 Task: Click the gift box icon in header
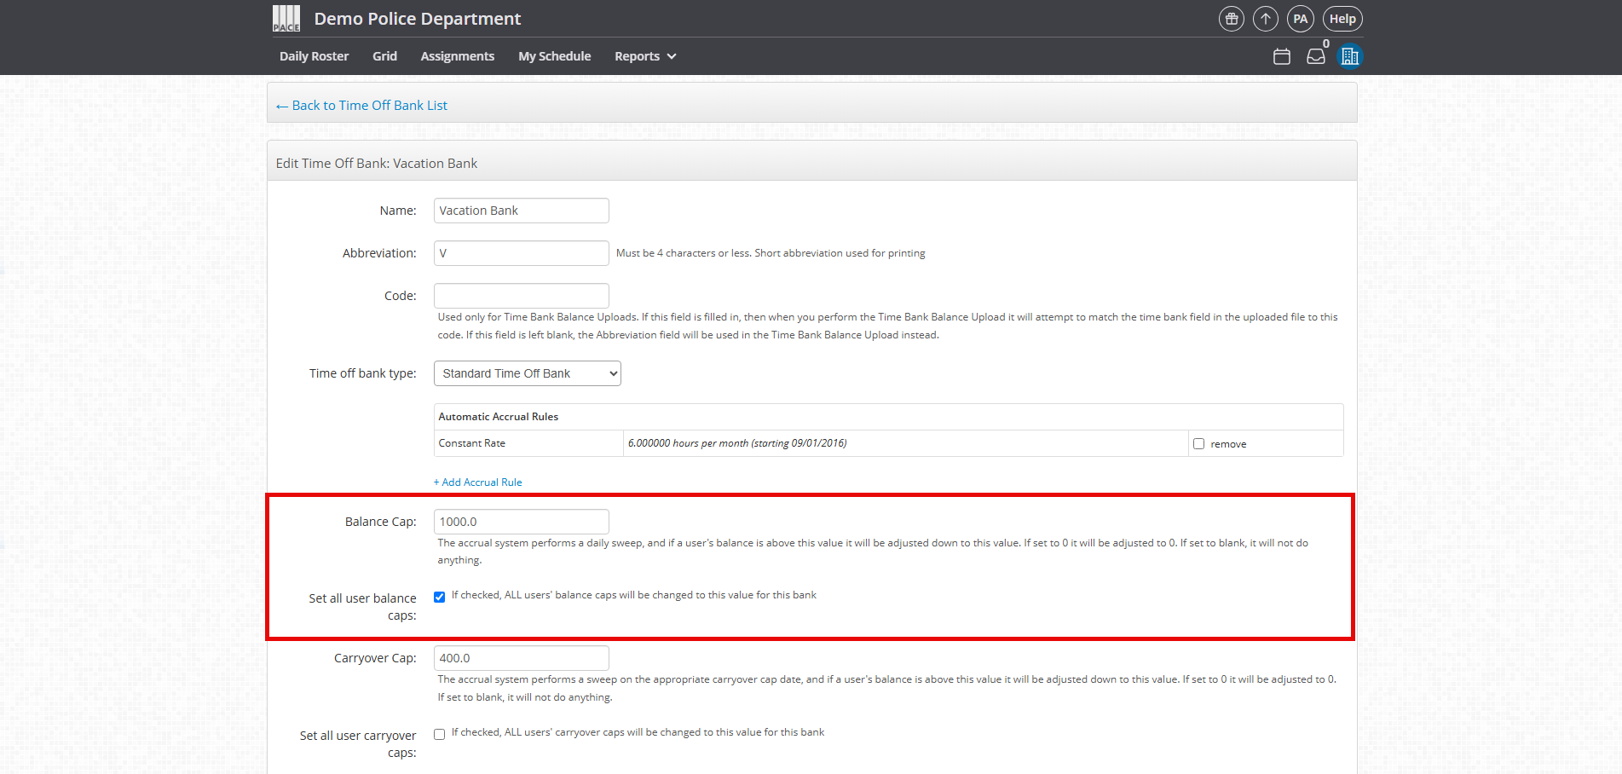1231,19
